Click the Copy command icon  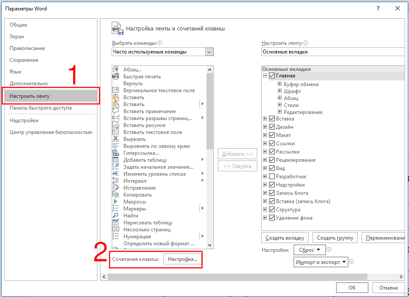pyautogui.click(x=116, y=194)
